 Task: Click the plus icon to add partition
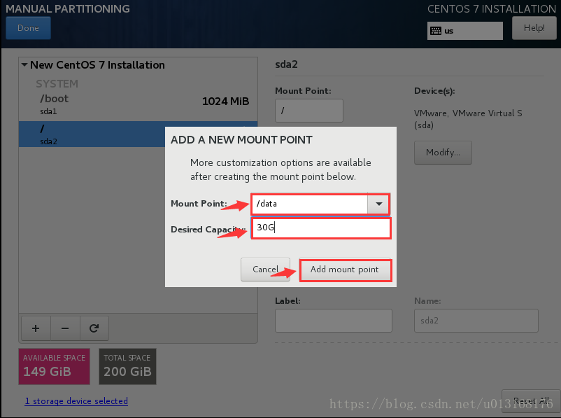[x=36, y=328]
